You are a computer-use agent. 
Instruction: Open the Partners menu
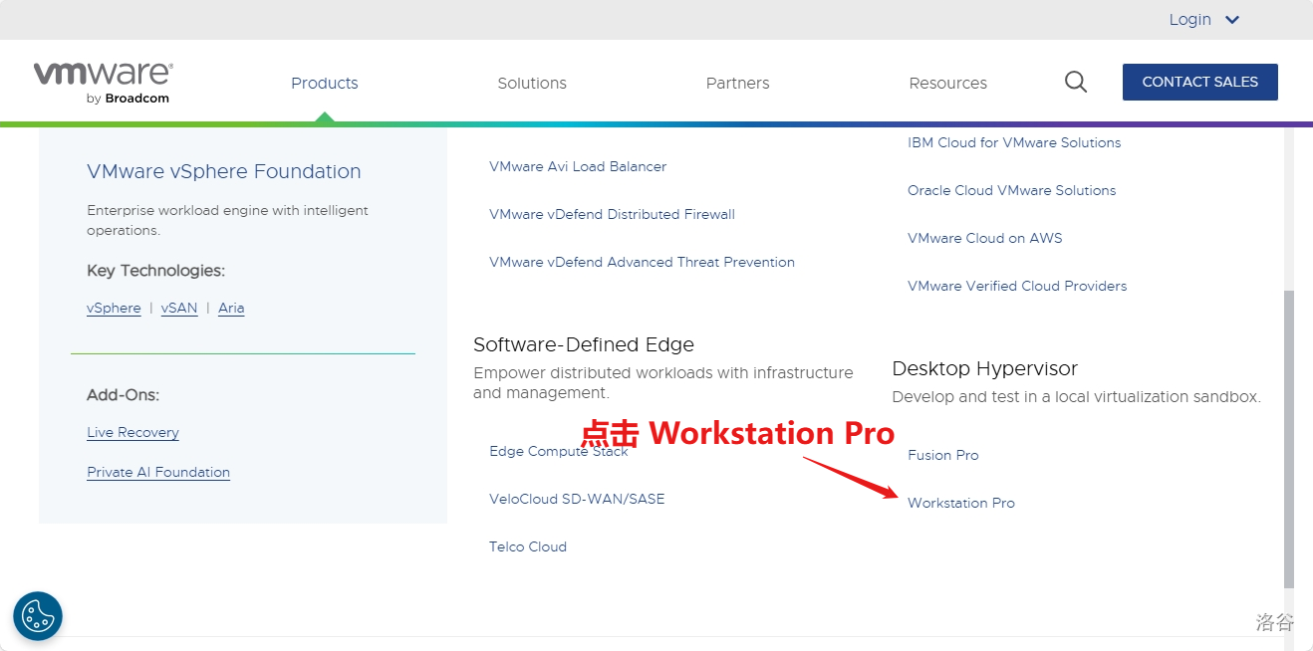(x=737, y=83)
